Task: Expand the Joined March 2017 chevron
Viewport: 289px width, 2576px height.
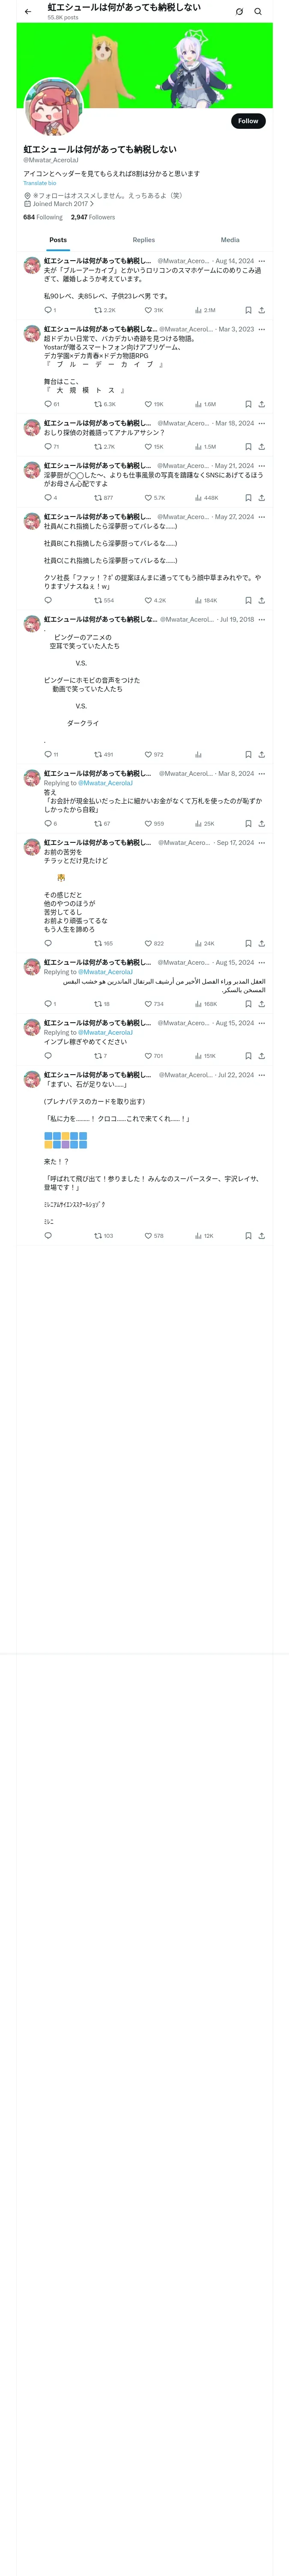Action: pos(92,204)
